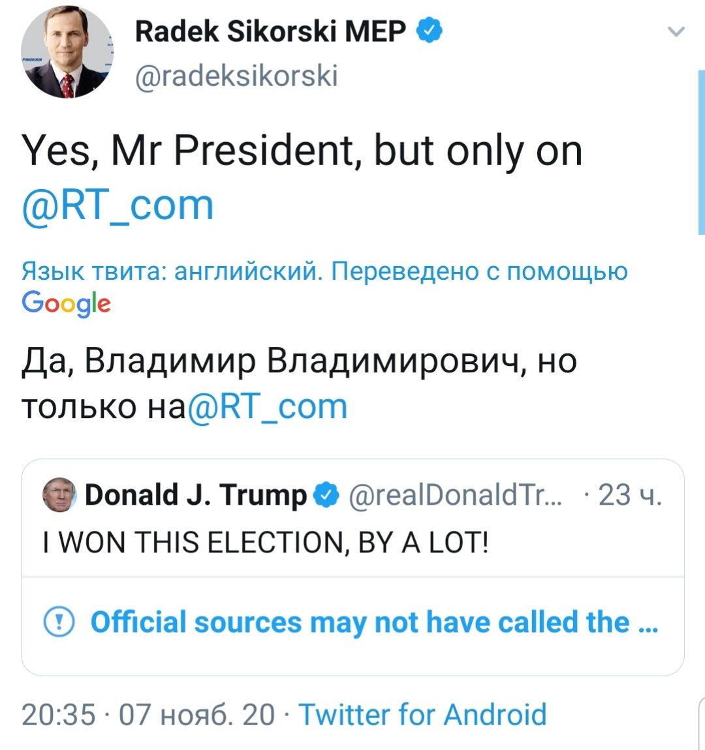Open the Radek Sikorski MEP display name
The width and height of the screenshot is (705, 750).
[270, 31]
